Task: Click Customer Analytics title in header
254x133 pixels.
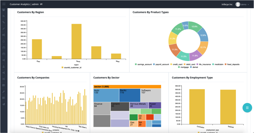Action: 20,4
